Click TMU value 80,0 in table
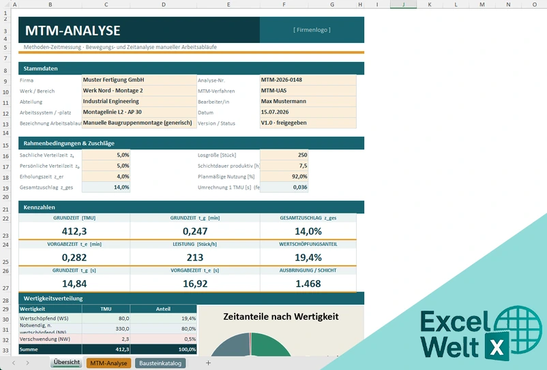 tap(106, 318)
